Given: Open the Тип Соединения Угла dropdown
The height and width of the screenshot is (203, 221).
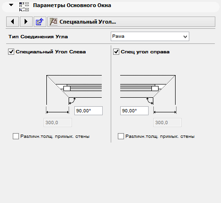Looking at the screenshot, I should point(150,36).
